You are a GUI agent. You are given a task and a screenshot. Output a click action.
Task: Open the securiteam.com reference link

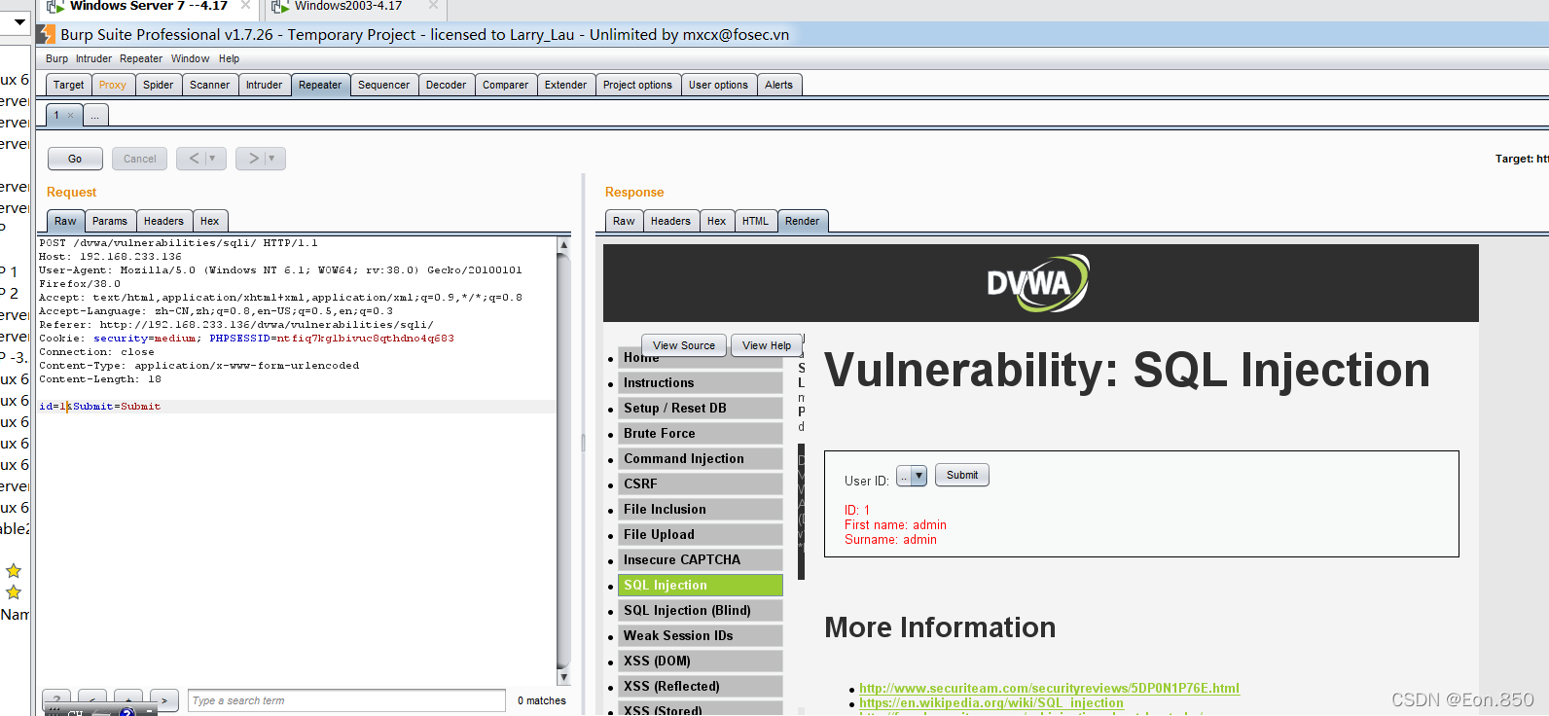[1049, 688]
